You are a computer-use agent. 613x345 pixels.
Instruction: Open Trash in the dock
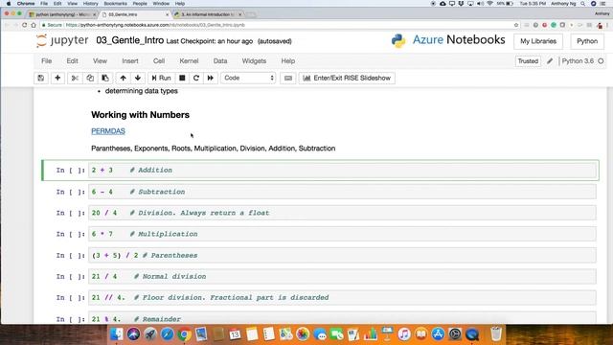pos(496,334)
